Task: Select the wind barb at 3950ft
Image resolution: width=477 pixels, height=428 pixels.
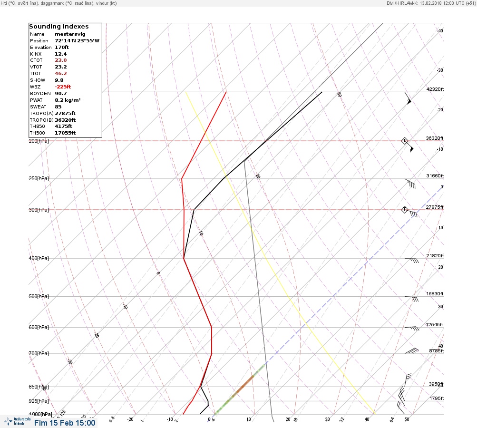Action: 408,380
